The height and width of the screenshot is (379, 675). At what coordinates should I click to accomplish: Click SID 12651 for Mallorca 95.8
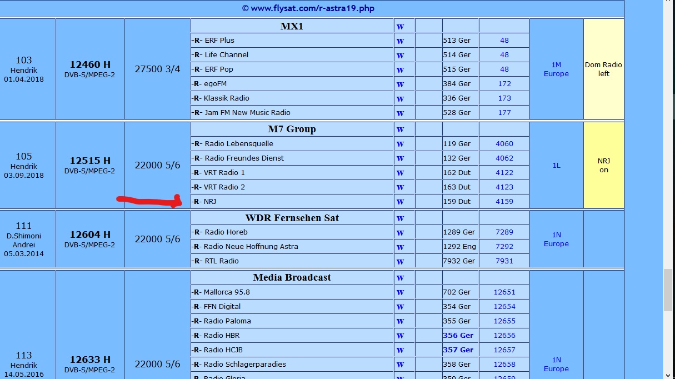[504, 292]
